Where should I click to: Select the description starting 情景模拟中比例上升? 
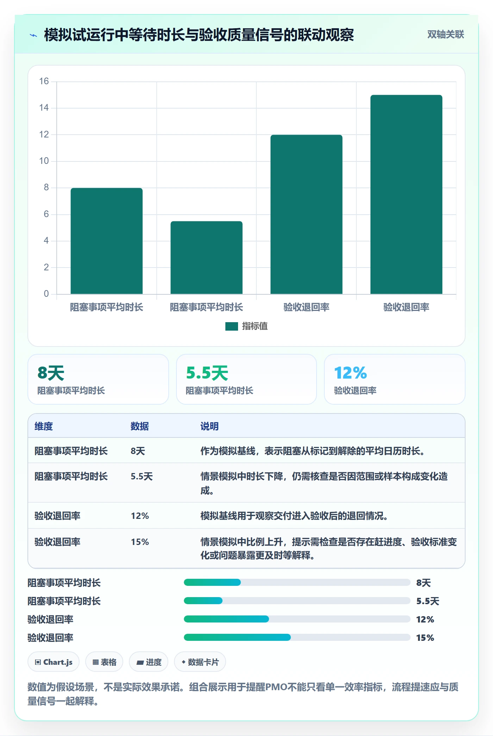click(329, 548)
